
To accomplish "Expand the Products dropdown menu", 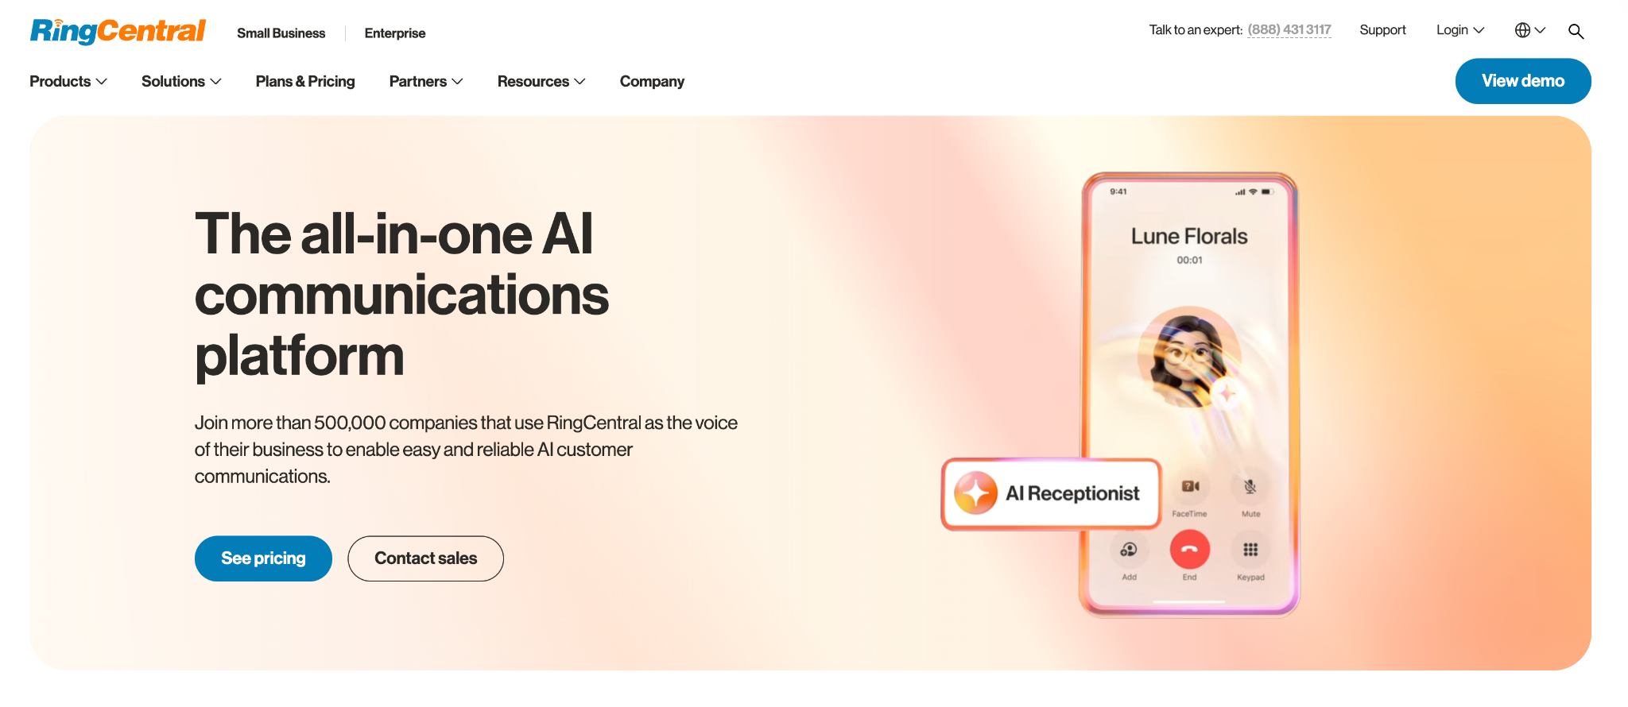I will 68,81.
